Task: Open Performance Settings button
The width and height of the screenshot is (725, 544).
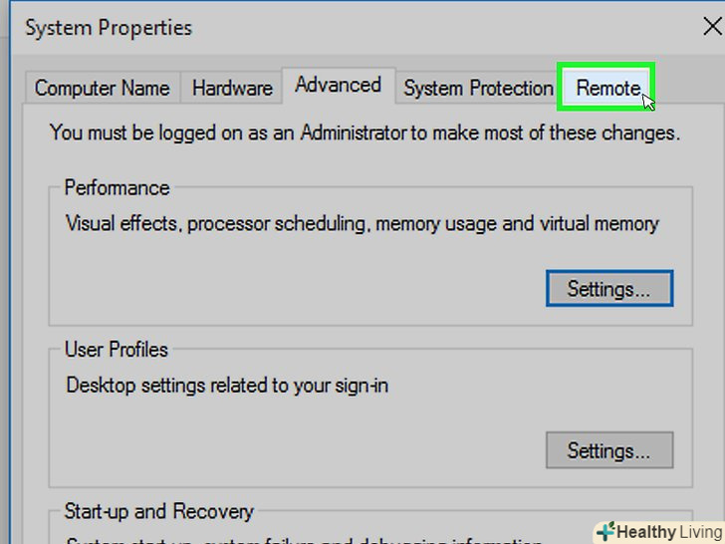Action: pos(608,289)
